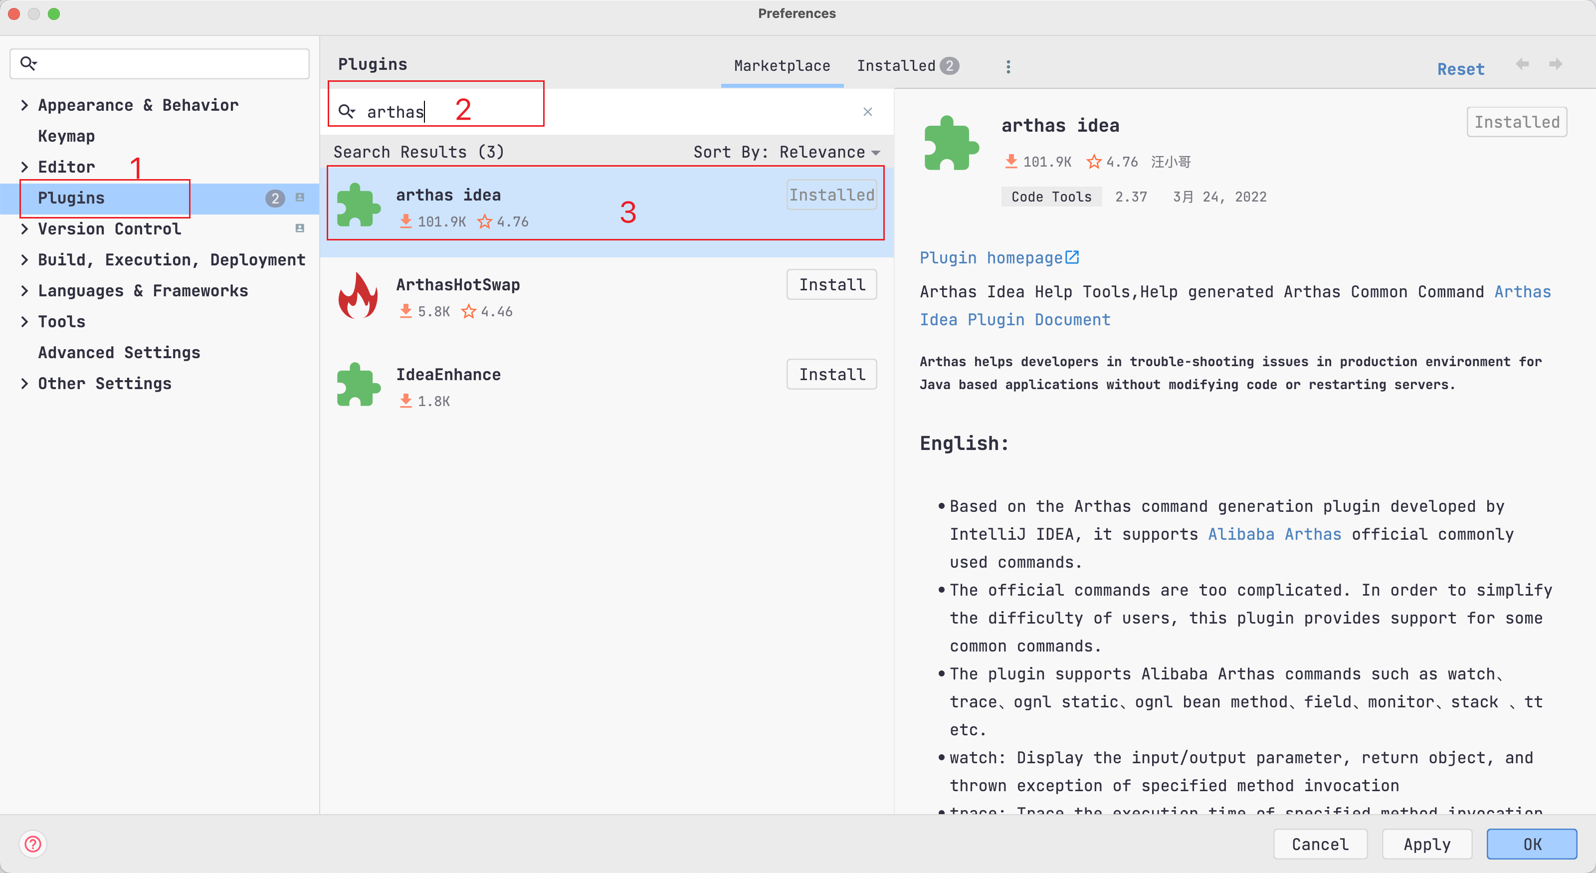Go back with the left arrow
The width and height of the screenshot is (1596, 873).
click(x=1522, y=64)
